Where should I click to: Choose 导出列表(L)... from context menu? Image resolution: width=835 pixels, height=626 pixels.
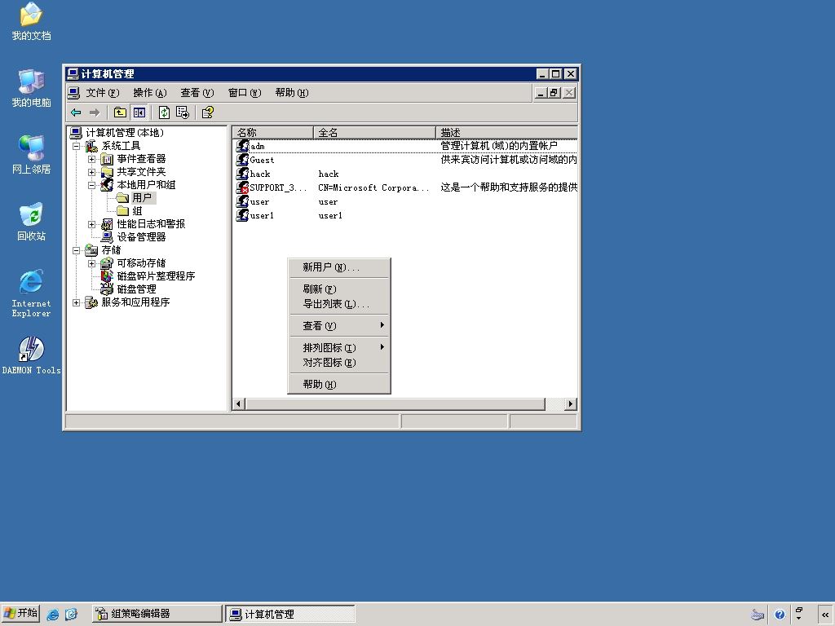click(339, 304)
